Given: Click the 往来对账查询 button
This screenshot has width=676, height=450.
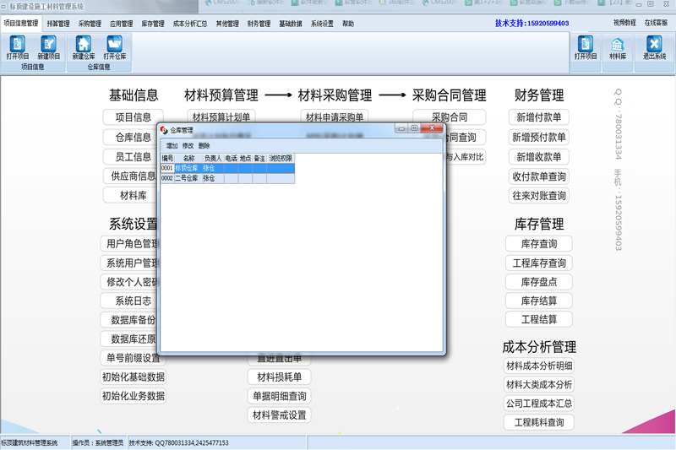Looking at the screenshot, I should [538, 196].
